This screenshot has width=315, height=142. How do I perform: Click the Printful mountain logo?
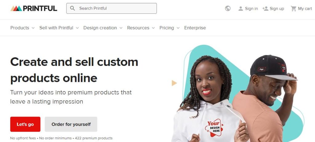click(16, 8)
